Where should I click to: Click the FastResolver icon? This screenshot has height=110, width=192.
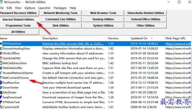1,83
